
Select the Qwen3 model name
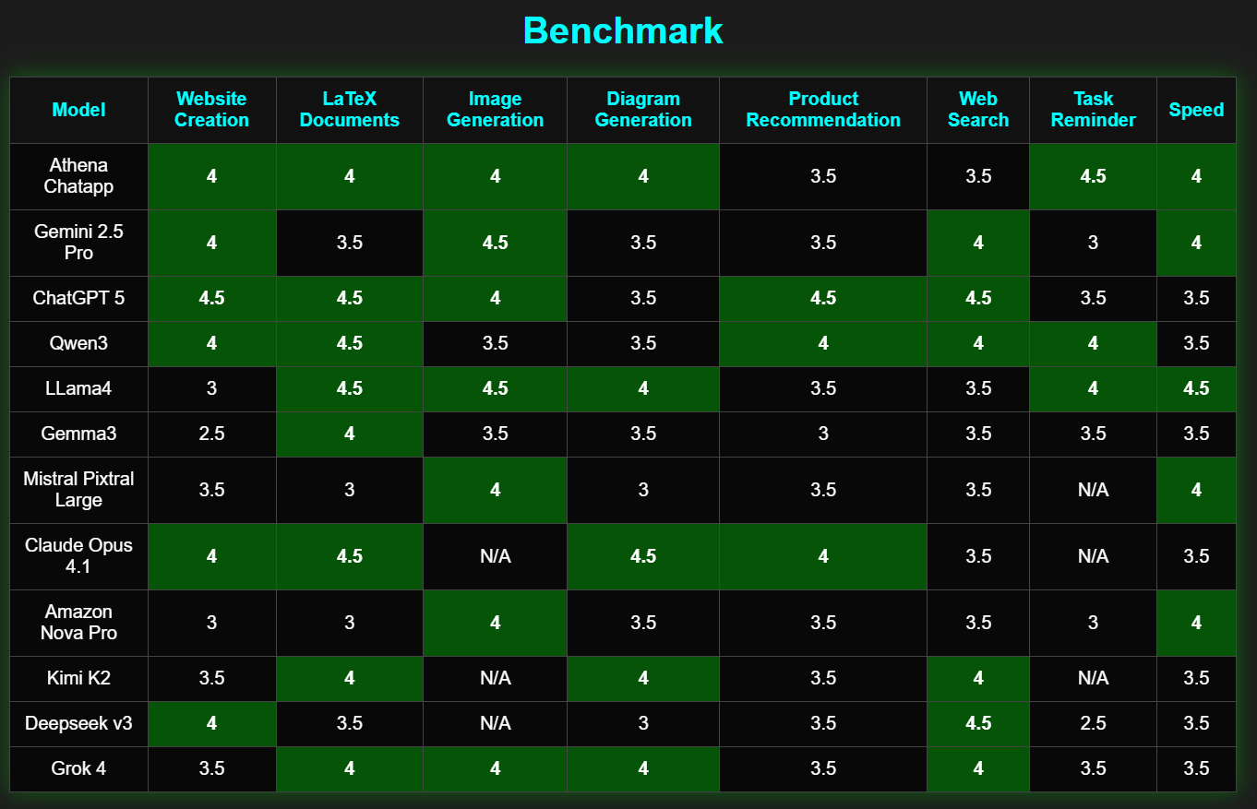(x=78, y=344)
